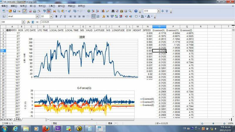Select the sheet tab 工作表1
This screenshot has height=132, width=235.
pyautogui.click(x=17, y=120)
